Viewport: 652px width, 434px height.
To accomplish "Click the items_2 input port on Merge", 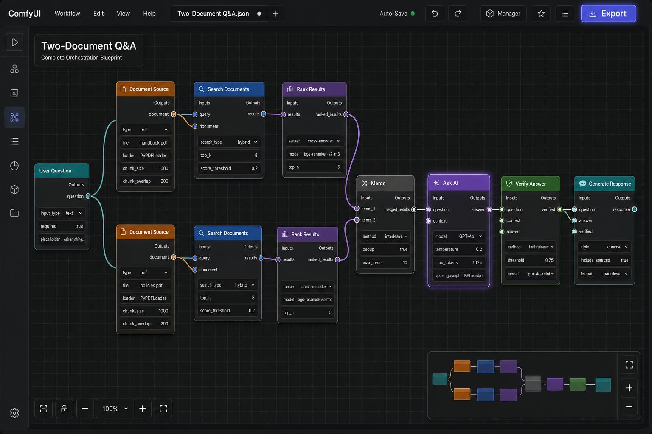I will [x=357, y=220].
